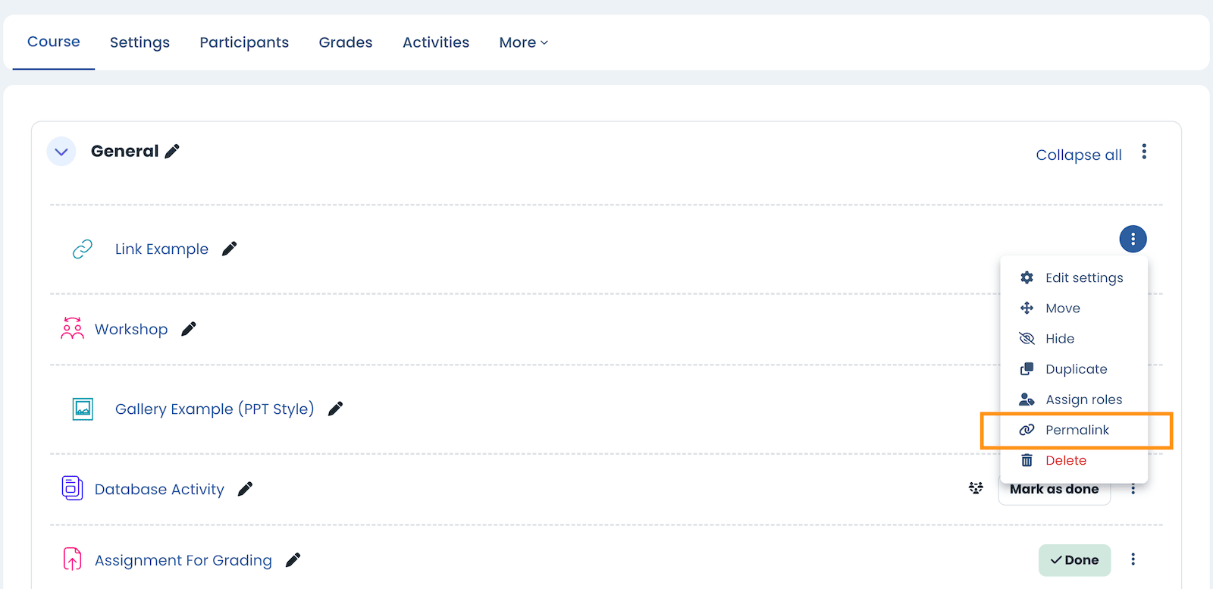The image size is (1213, 589).
Task: Edit Workshop title with pencil icon
Action: [189, 329]
